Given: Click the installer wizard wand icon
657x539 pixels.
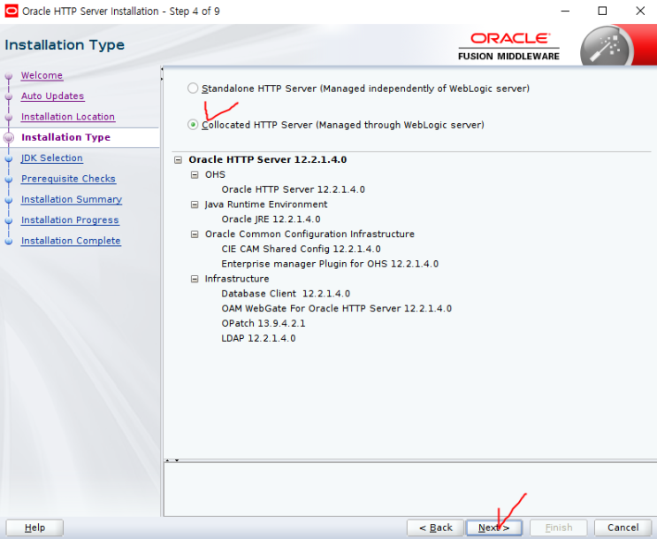Looking at the screenshot, I should pos(607,48).
